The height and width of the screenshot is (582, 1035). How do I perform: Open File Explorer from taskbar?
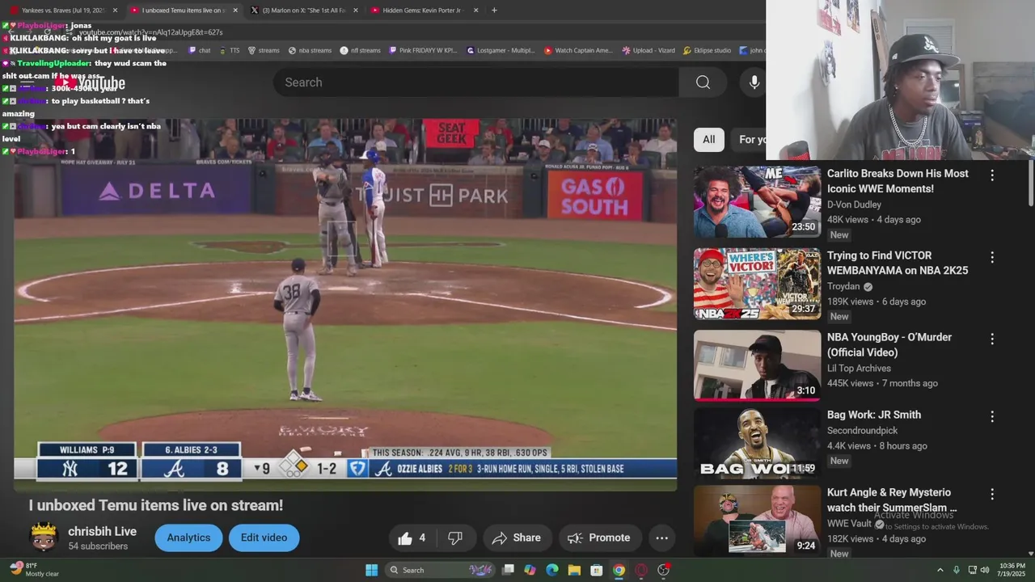click(574, 570)
